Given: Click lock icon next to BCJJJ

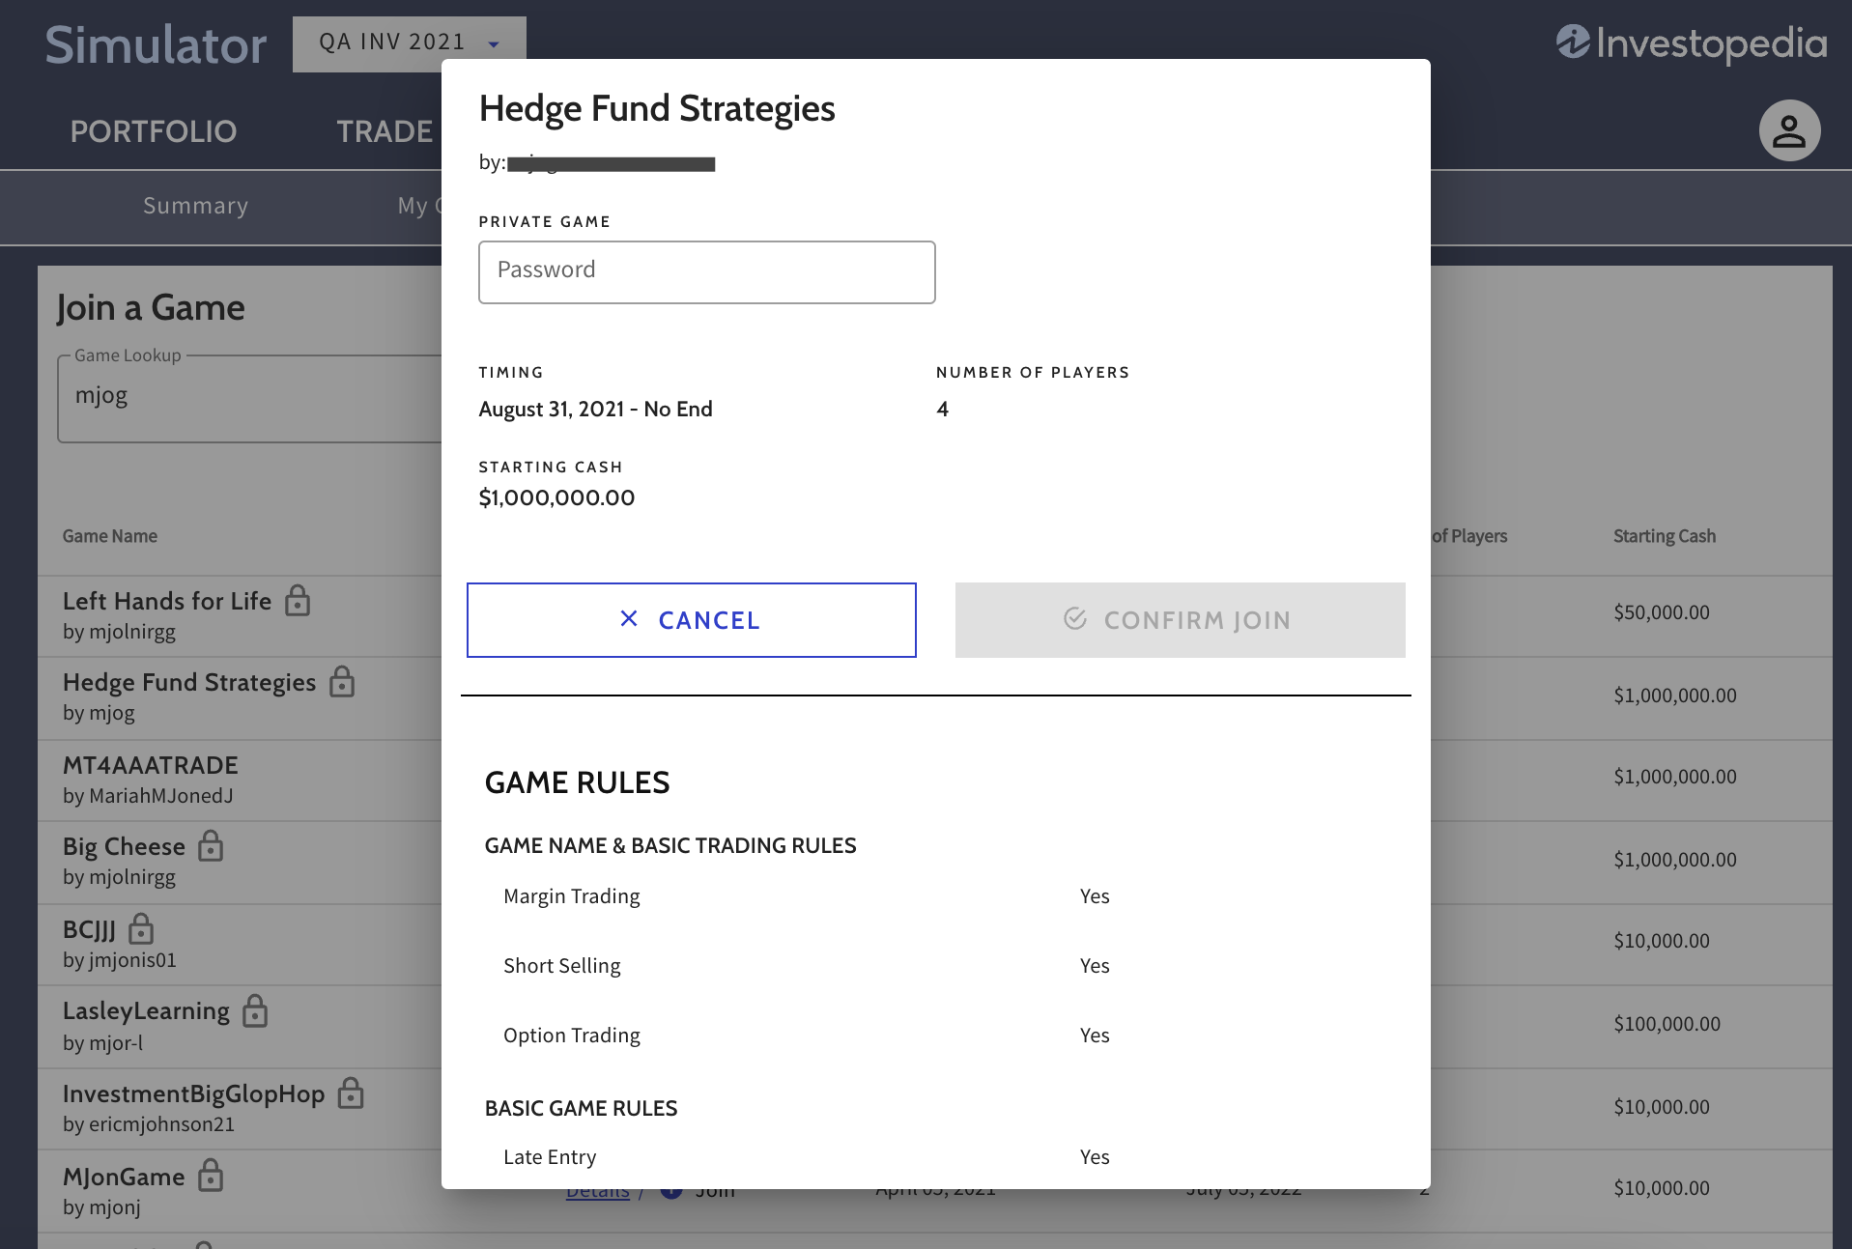Looking at the screenshot, I should click(141, 929).
